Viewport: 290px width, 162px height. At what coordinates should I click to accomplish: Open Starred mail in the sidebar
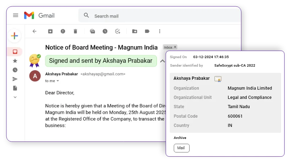(15, 61)
